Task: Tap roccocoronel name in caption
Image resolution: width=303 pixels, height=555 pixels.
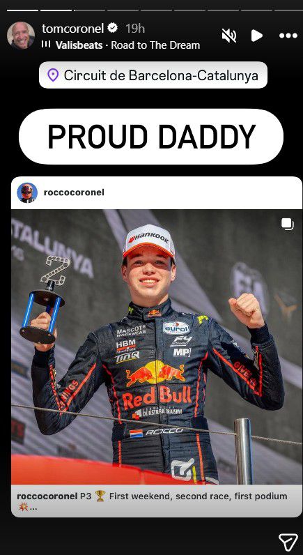Action: click(46, 496)
